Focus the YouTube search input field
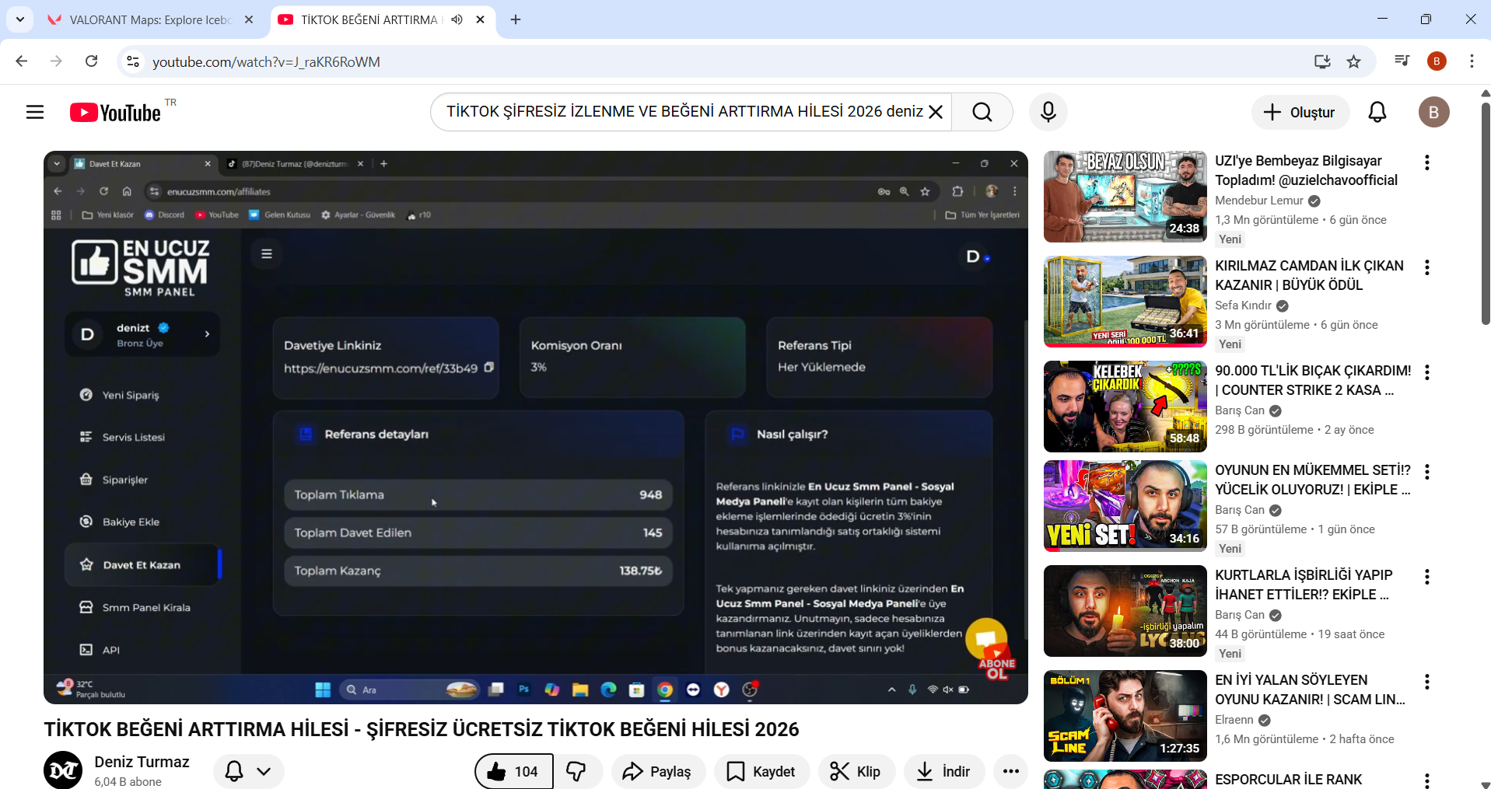This screenshot has height=789, width=1491. click(x=683, y=112)
